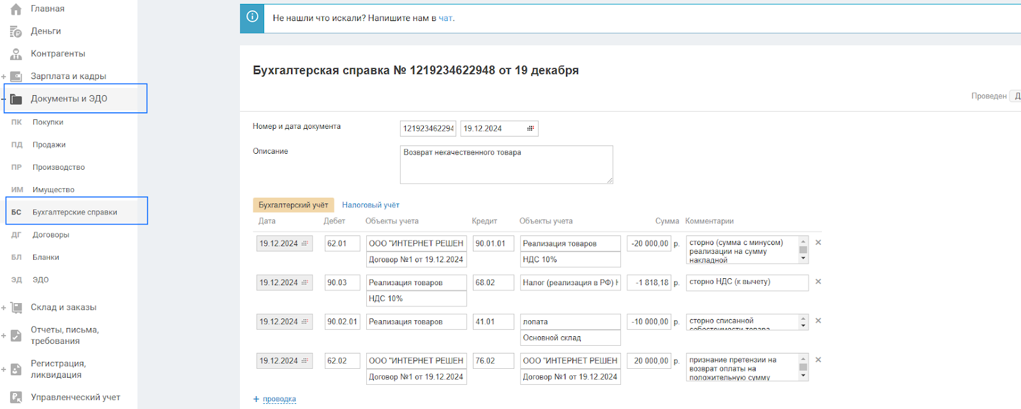1021x409 pixels.
Task: Switch to the Бухгалтерский учёт tab
Action: pyautogui.click(x=293, y=205)
